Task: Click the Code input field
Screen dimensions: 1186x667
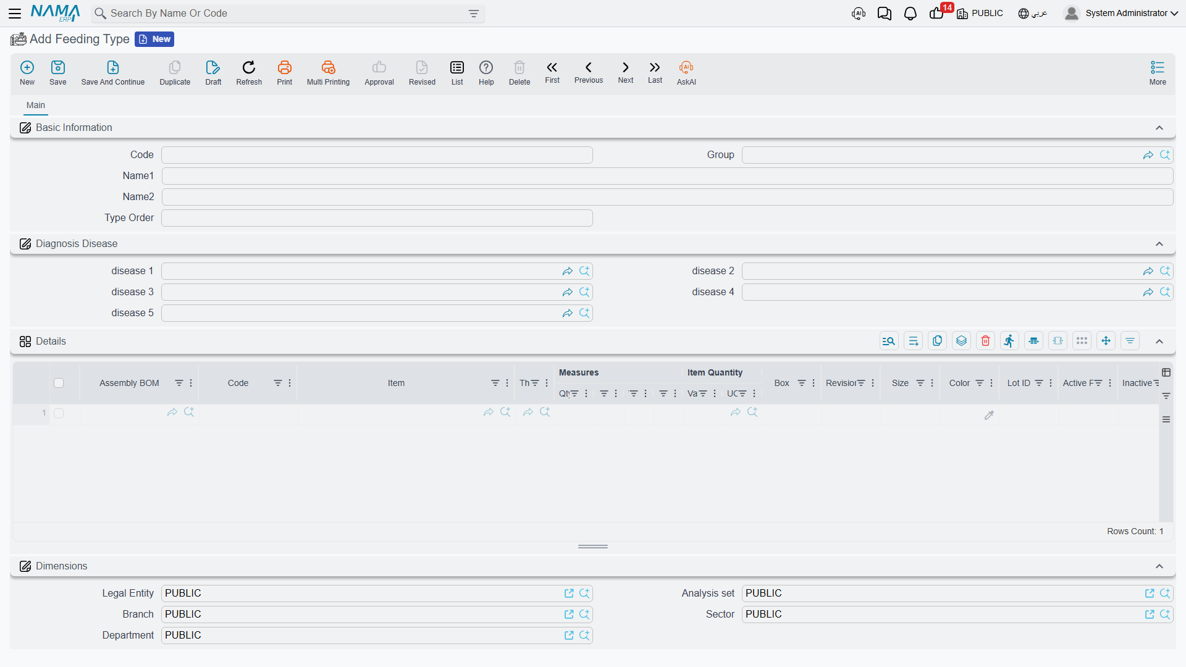Action: 377,155
